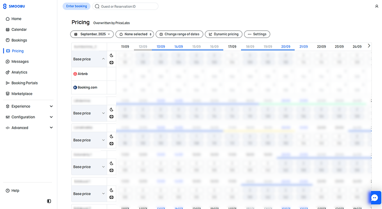
Task: Open the None selected property dropdown
Action: tap(135, 34)
